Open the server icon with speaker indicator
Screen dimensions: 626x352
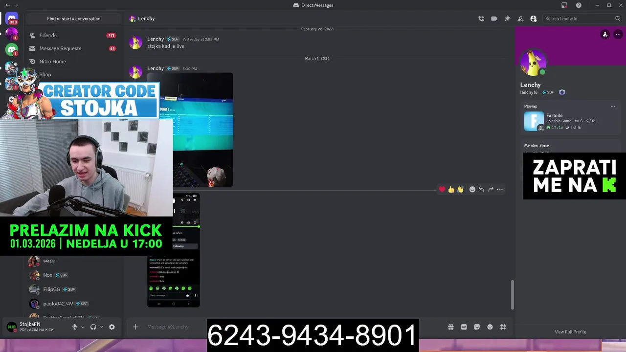12,68
